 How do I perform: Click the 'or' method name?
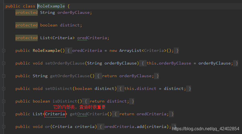48,127
